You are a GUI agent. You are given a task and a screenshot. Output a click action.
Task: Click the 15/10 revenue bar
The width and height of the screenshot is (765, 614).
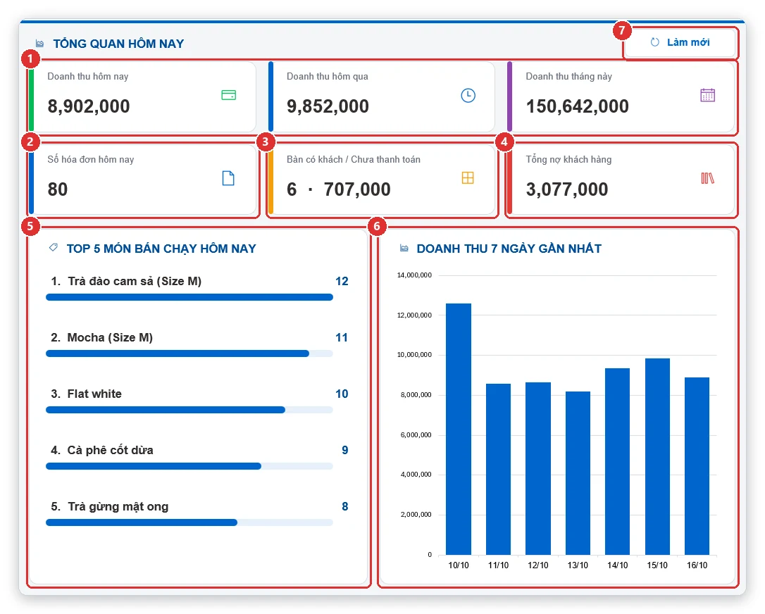pos(657,456)
